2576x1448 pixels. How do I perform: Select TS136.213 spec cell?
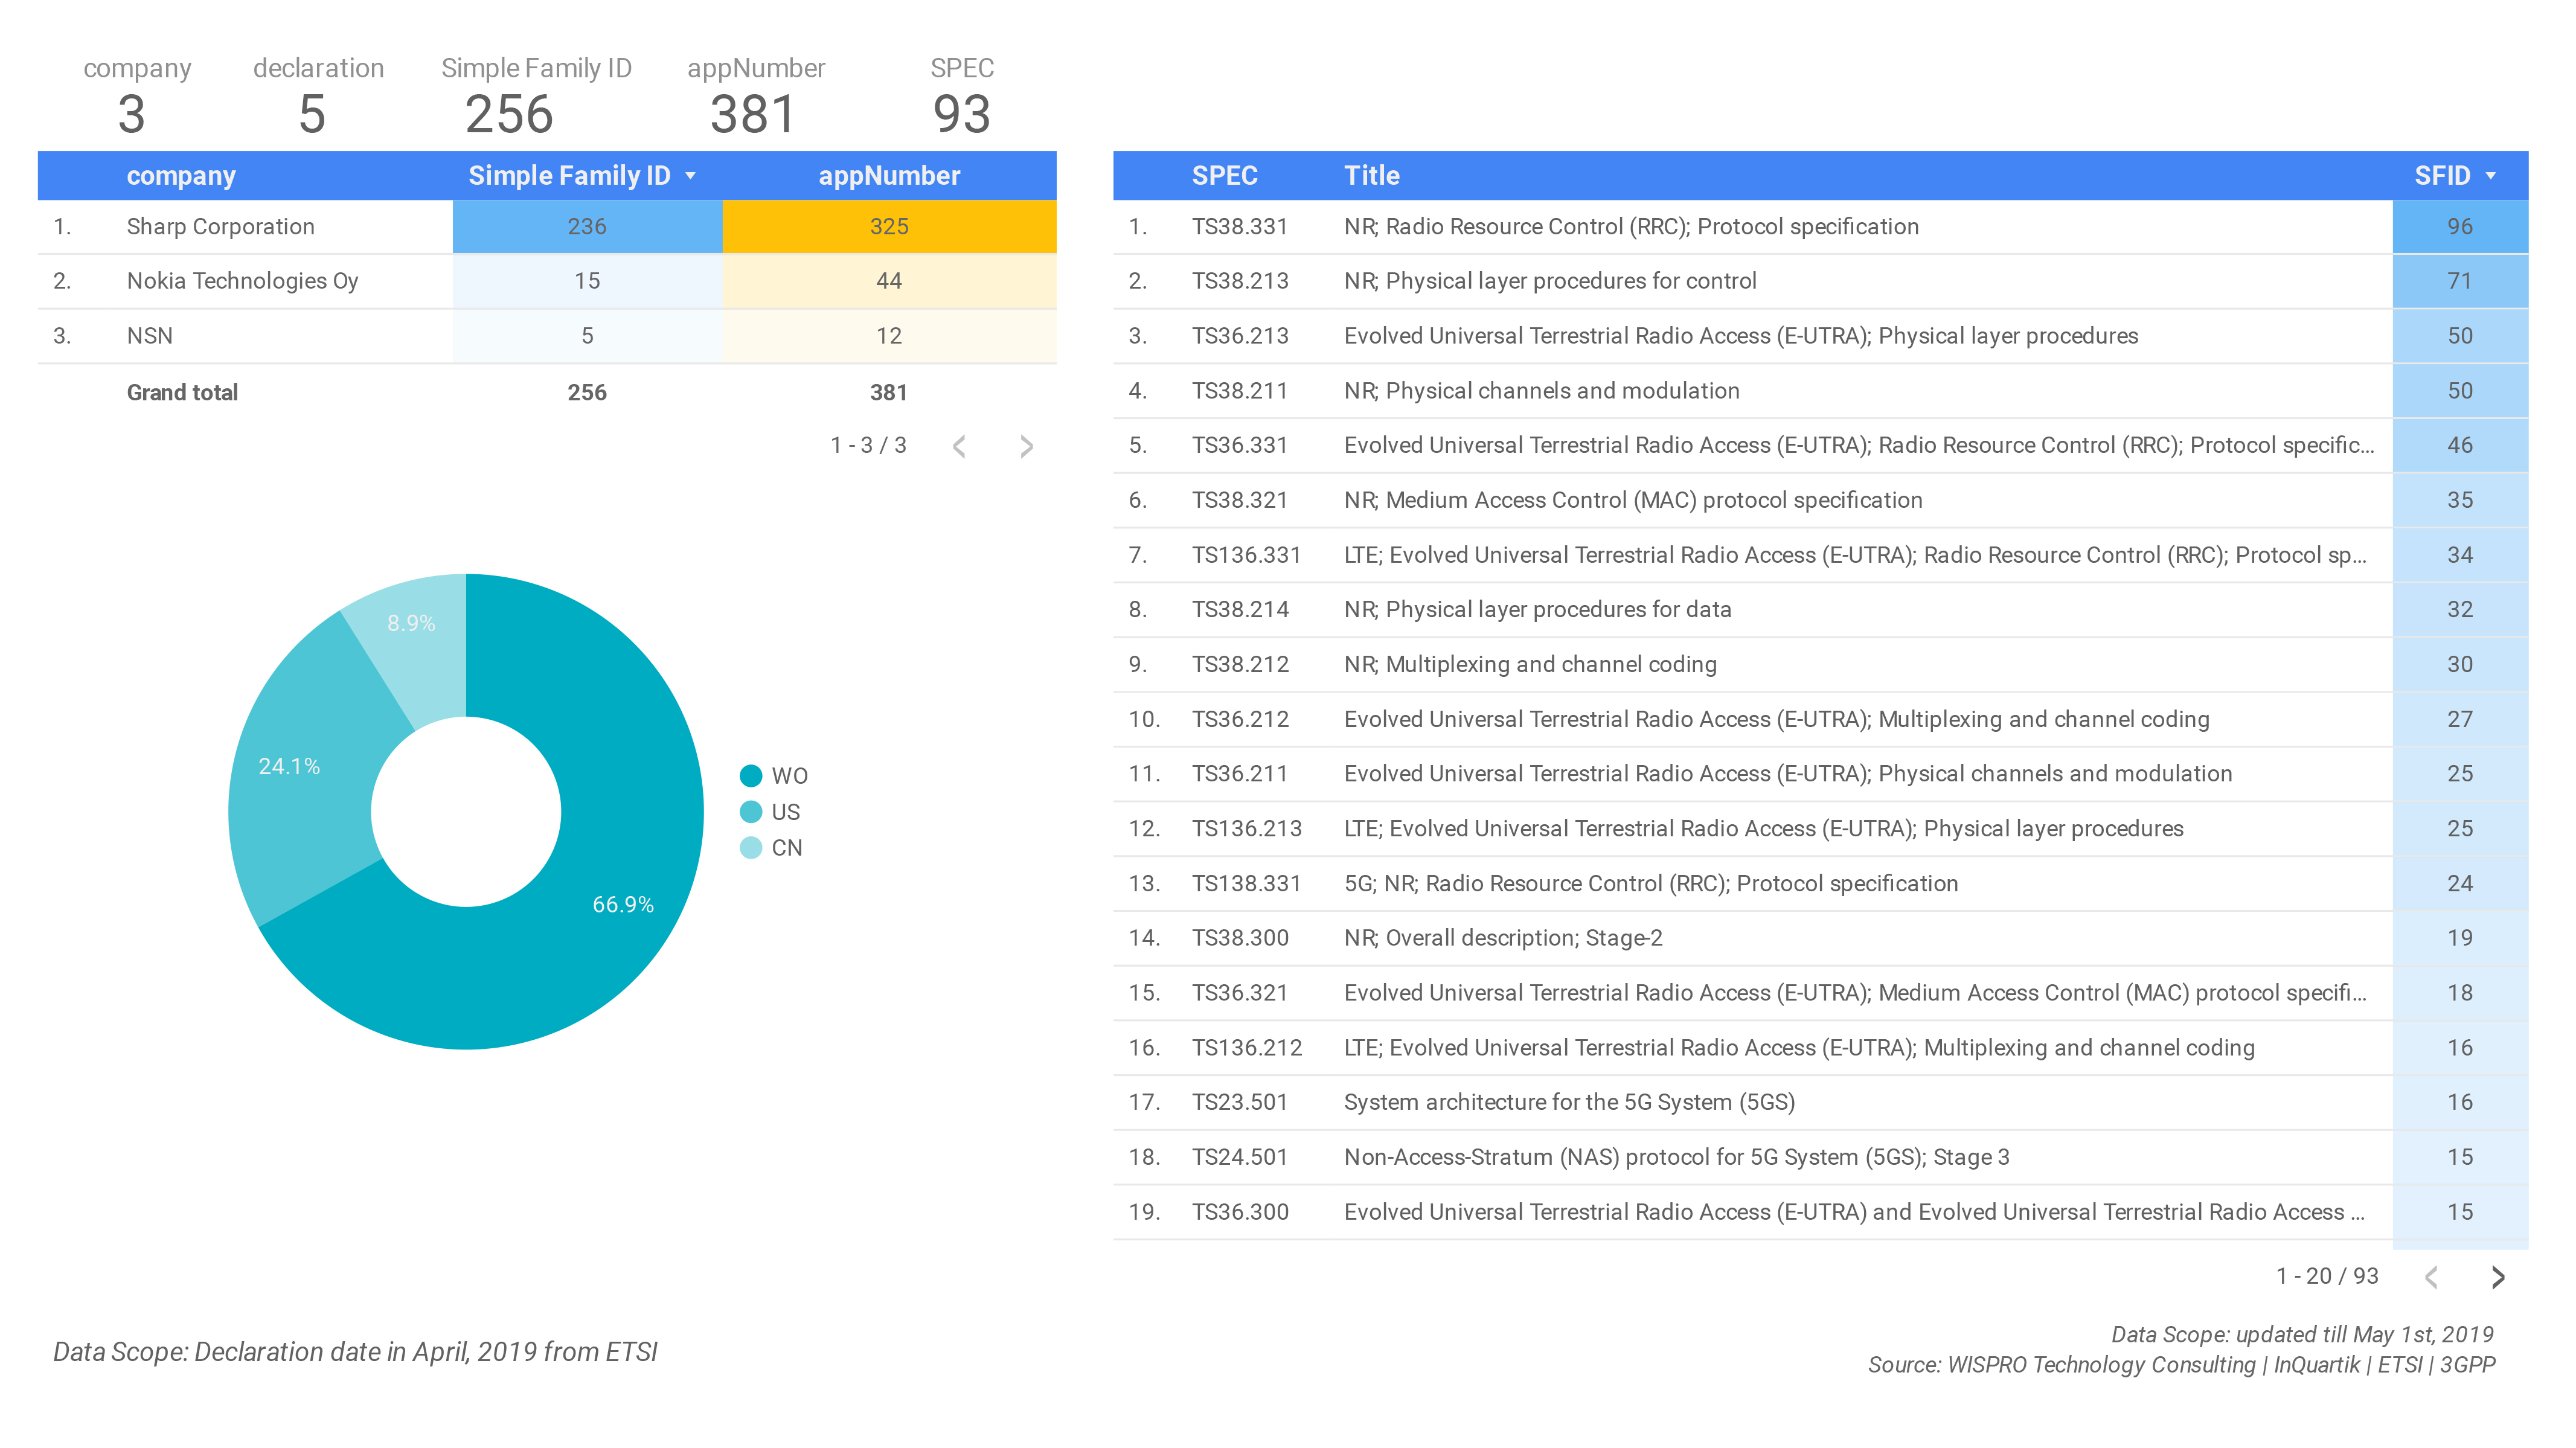coord(1246,829)
